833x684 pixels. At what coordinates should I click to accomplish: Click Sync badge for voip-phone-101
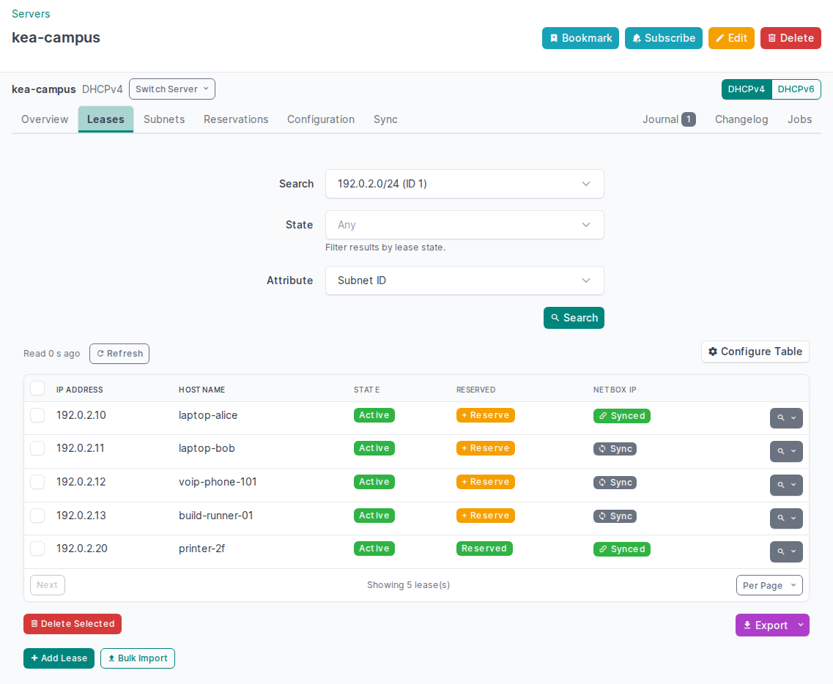615,482
